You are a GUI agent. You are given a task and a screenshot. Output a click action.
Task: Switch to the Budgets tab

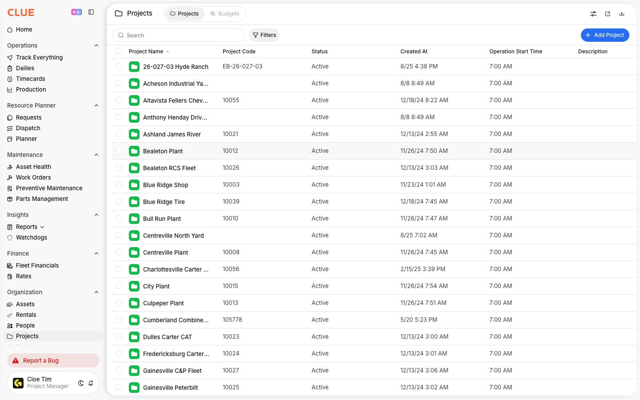pyautogui.click(x=225, y=14)
